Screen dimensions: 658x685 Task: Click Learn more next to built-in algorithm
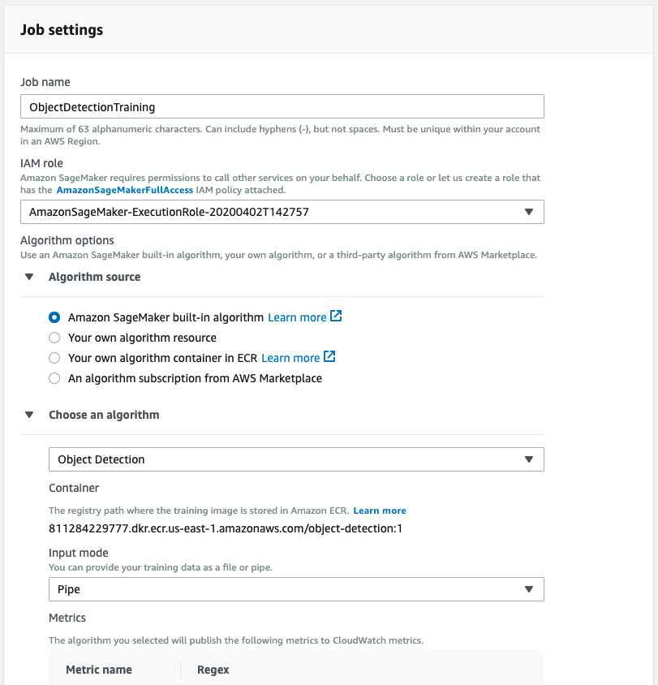(x=297, y=317)
